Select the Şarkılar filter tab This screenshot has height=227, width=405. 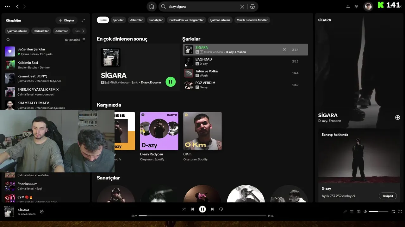pos(118,20)
